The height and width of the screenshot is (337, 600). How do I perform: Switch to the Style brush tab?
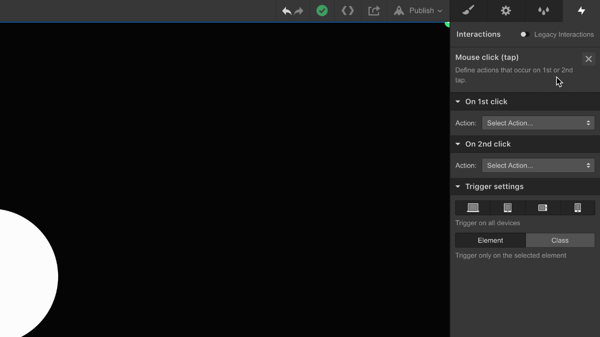469,11
